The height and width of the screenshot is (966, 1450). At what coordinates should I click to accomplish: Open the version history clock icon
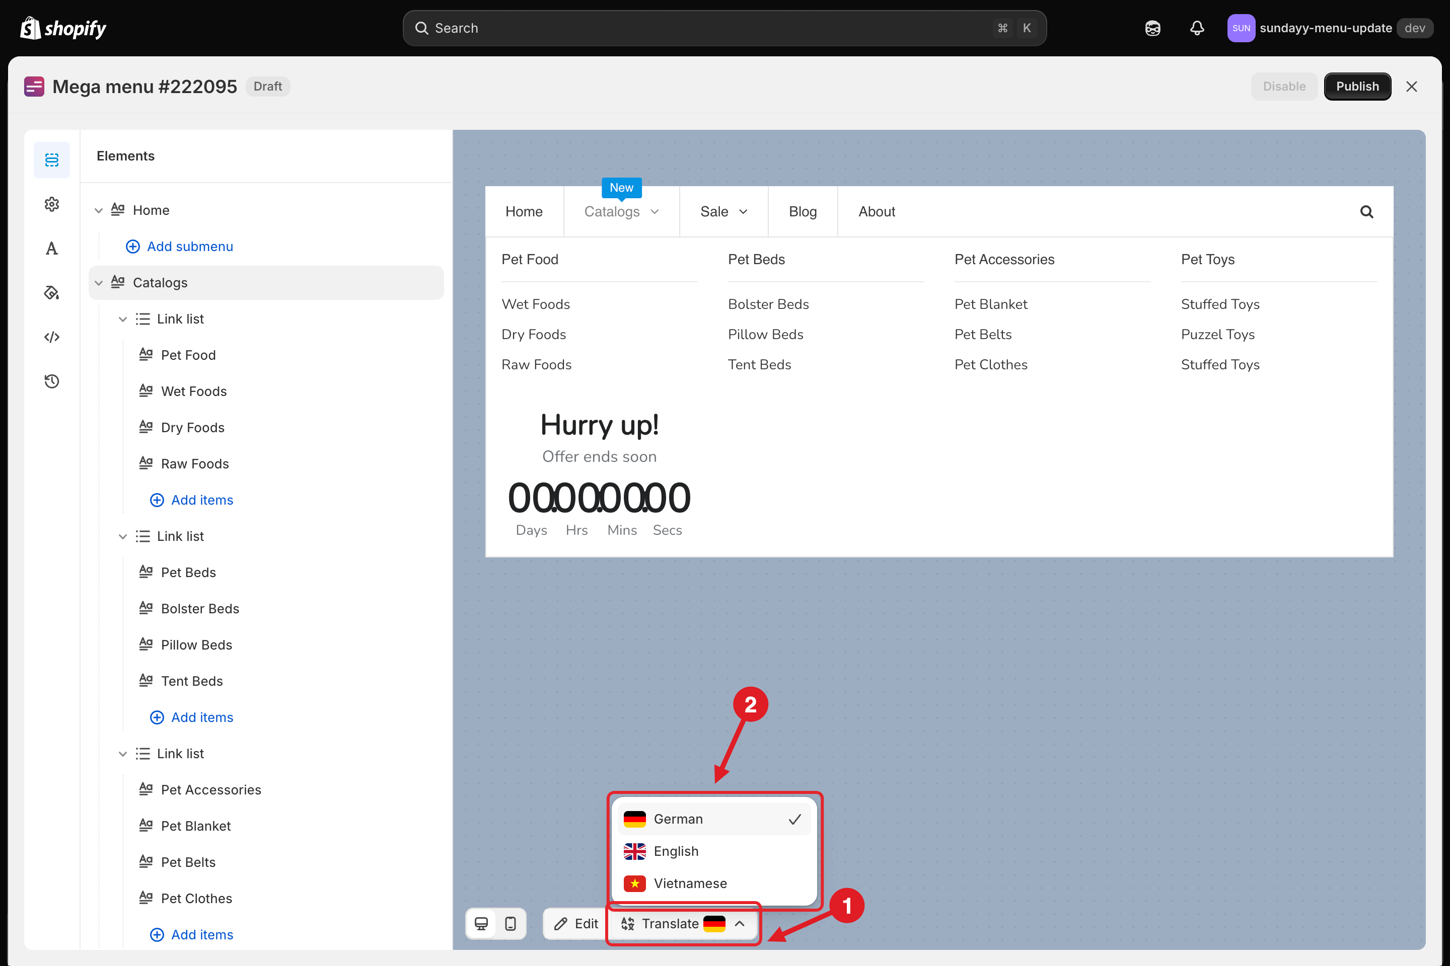point(52,381)
